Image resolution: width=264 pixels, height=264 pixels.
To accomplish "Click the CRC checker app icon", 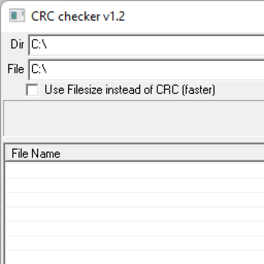I will (x=17, y=16).
